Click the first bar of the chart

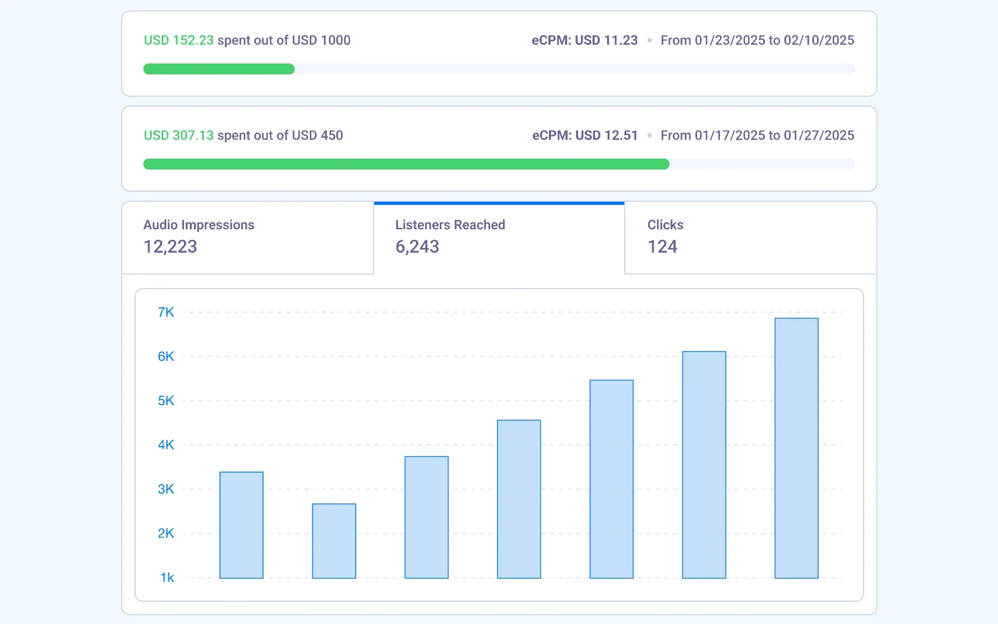241,525
